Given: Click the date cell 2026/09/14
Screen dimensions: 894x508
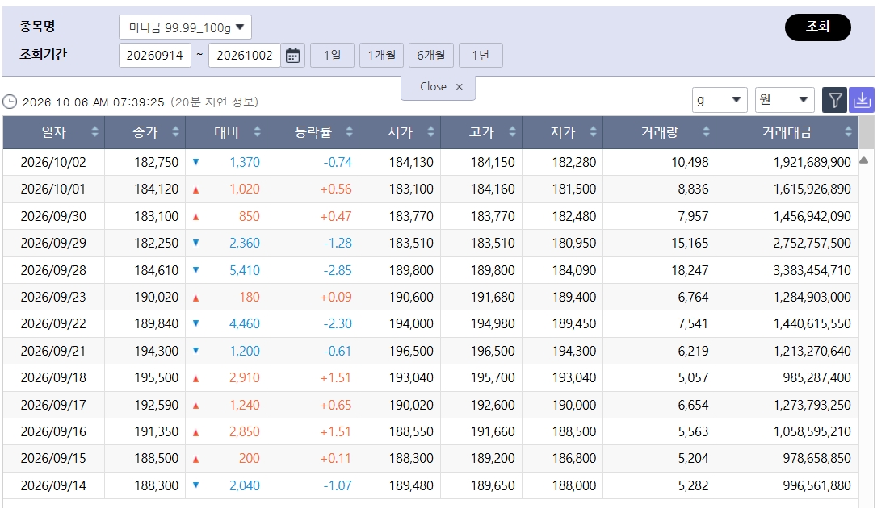Looking at the screenshot, I should (53, 485).
